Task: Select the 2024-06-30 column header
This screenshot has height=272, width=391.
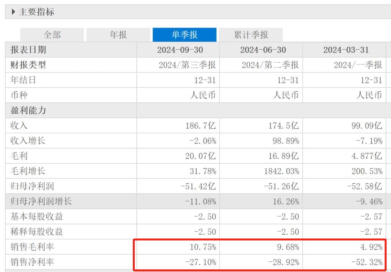Action: (x=263, y=50)
